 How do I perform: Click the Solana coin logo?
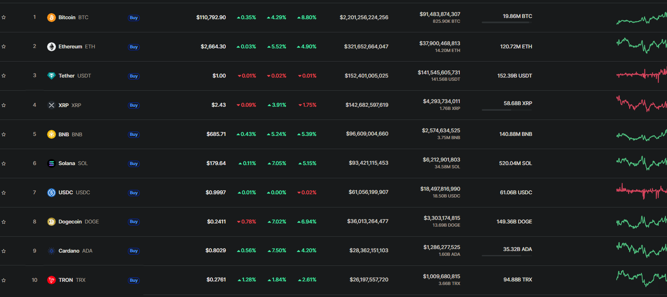click(x=52, y=163)
